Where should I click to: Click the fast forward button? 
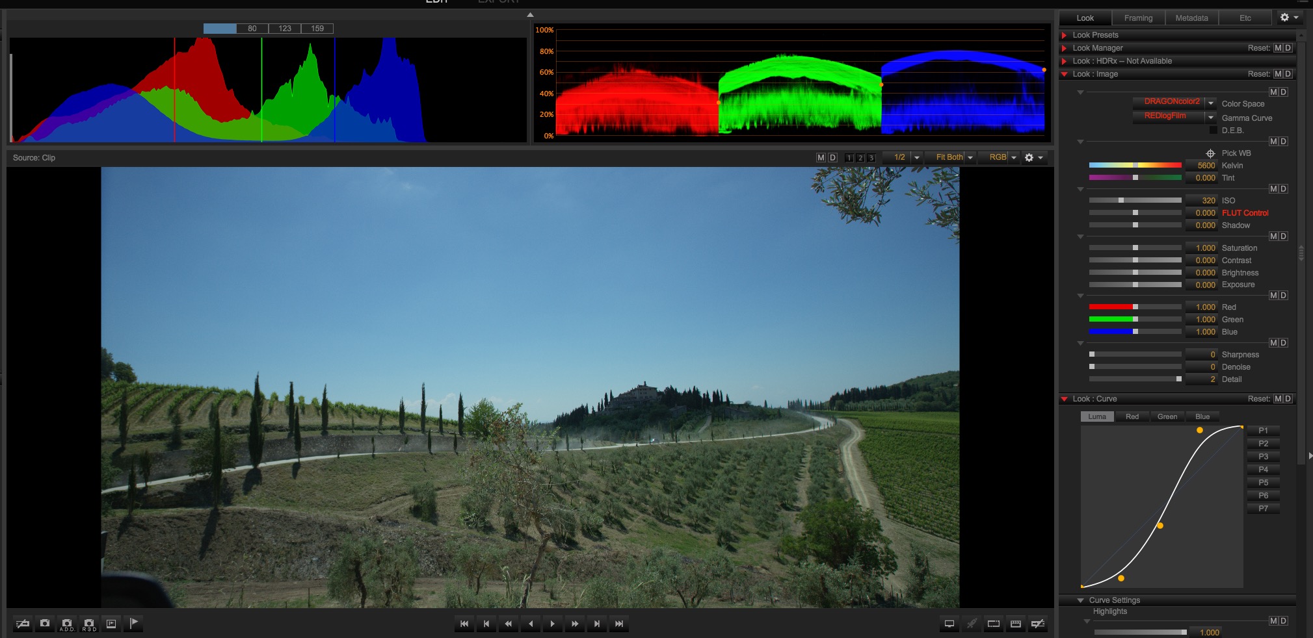pyautogui.click(x=575, y=624)
